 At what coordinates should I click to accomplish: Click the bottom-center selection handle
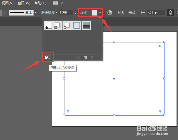[x=114, y=115]
